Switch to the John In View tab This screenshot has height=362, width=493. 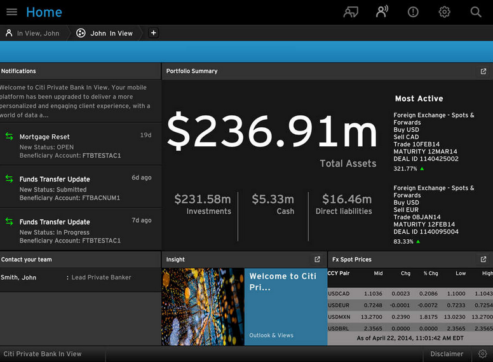[105, 33]
